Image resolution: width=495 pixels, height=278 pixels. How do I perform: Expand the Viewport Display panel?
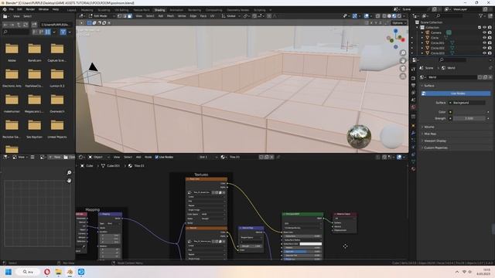click(x=435, y=141)
